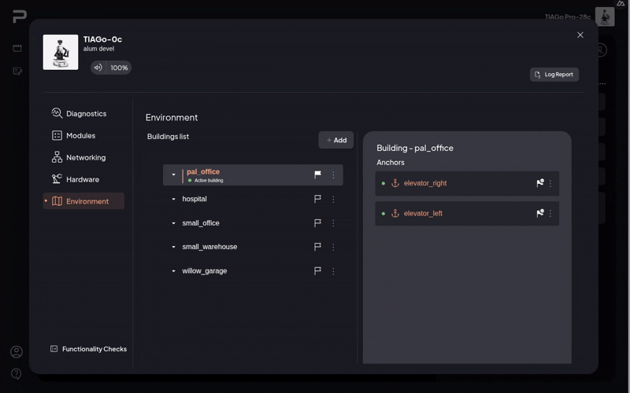630x393 pixels.
Task: Click the TIAGo Pro-28c robot avatar
Action: point(605,17)
